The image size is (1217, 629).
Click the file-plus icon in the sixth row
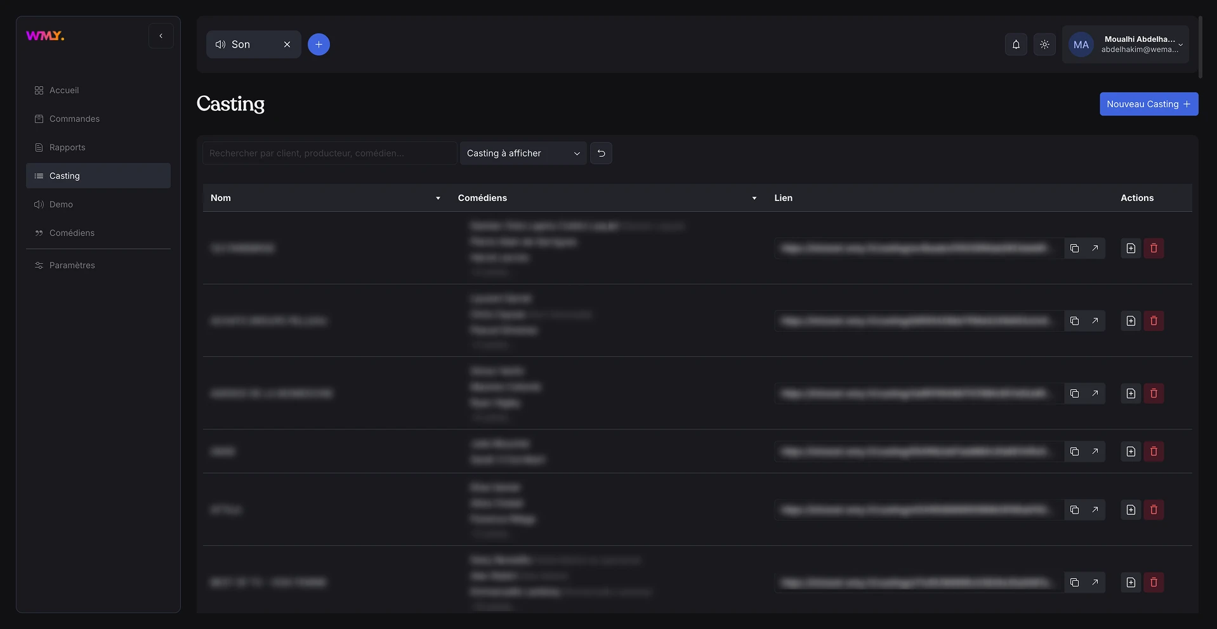coord(1131,583)
